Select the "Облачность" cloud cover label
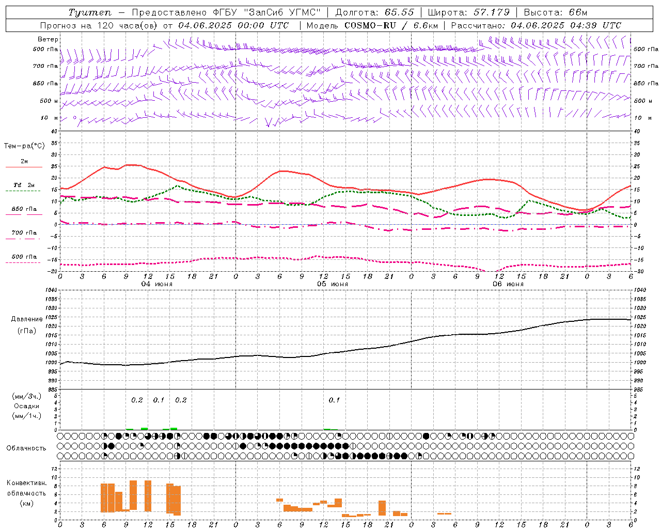The image size is (661, 529). pos(26,448)
